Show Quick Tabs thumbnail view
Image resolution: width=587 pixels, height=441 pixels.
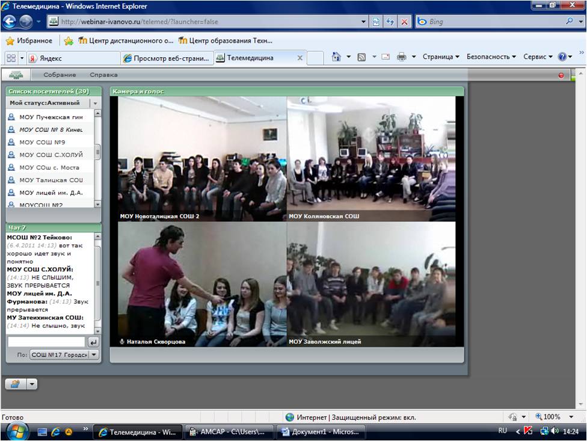11,58
